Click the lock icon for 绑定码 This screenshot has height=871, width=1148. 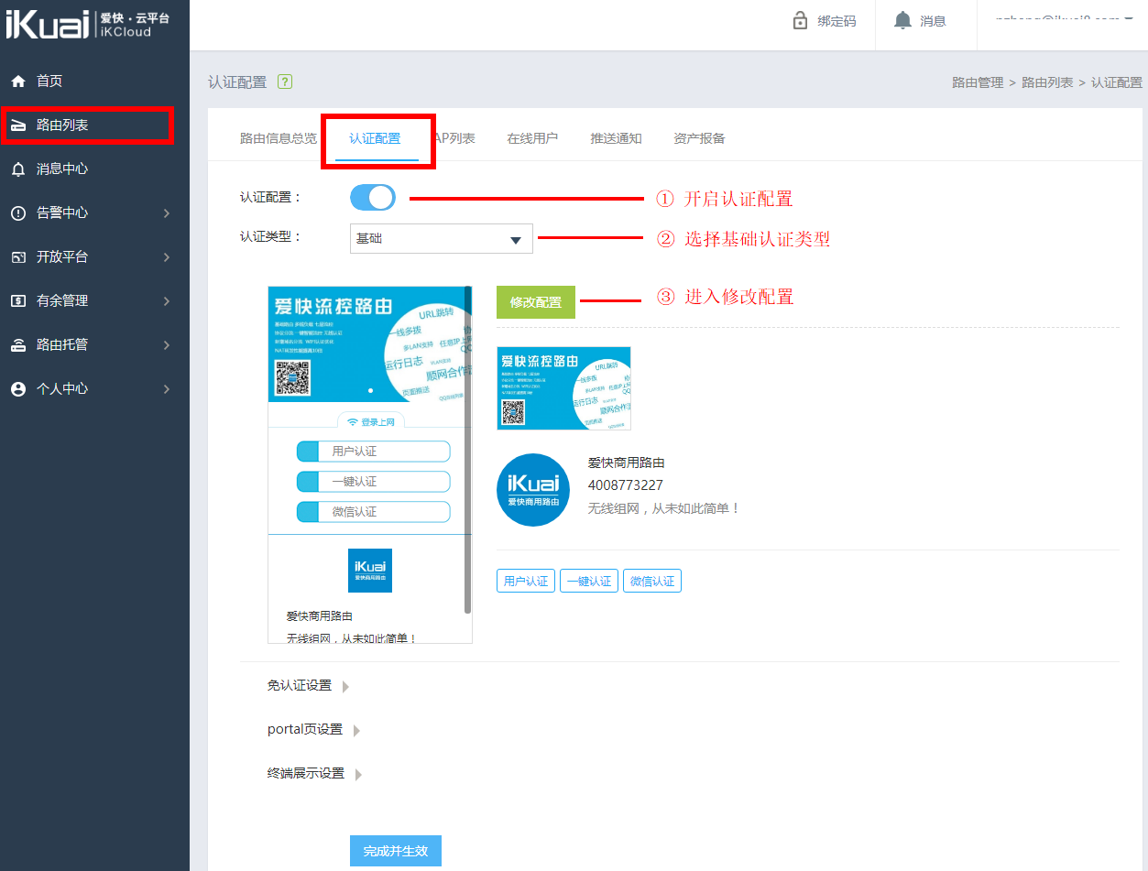[x=800, y=20]
